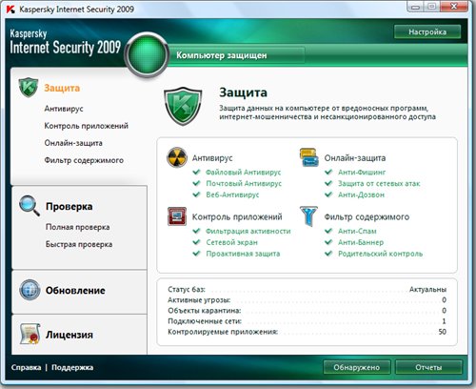Click checkmark next to Анти-Дозвон
476x389 pixels.
[x=328, y=194]
